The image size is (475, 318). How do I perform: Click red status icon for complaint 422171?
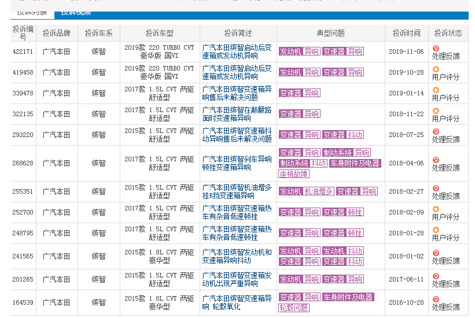pos(436,48)
